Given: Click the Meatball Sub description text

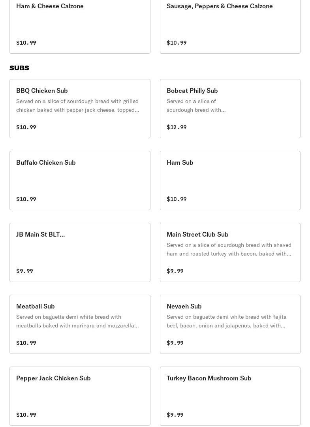Looking at the screenshot, I should 77,321.
